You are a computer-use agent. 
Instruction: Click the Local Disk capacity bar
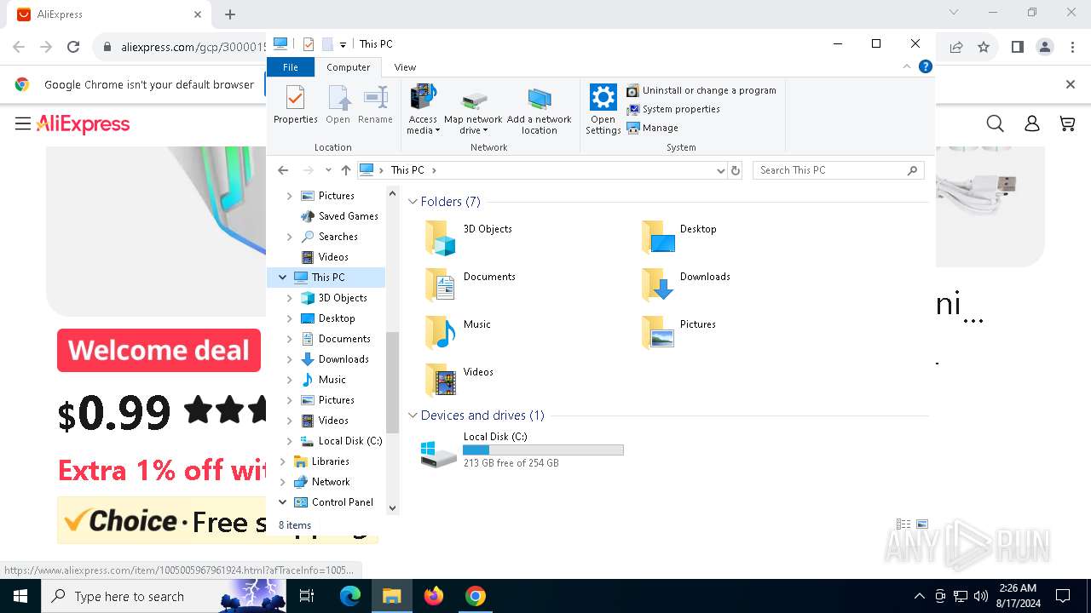[x=543, y=450]
